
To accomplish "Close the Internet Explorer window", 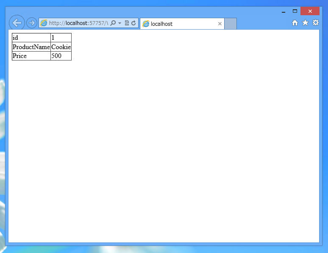I will point(310,11).
